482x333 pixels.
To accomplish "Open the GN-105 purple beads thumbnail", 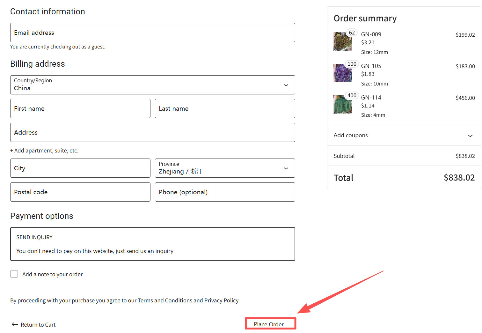I will tap(342, 73).
